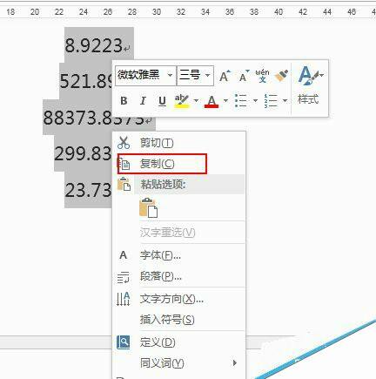Expand the 同义词 submenu arrow

[235, 363]
